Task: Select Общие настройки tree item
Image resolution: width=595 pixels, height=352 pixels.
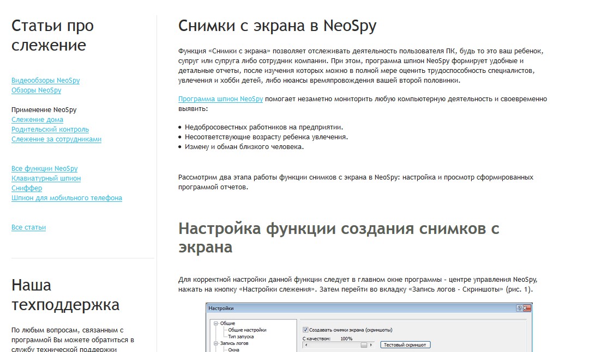Action: 247,330
